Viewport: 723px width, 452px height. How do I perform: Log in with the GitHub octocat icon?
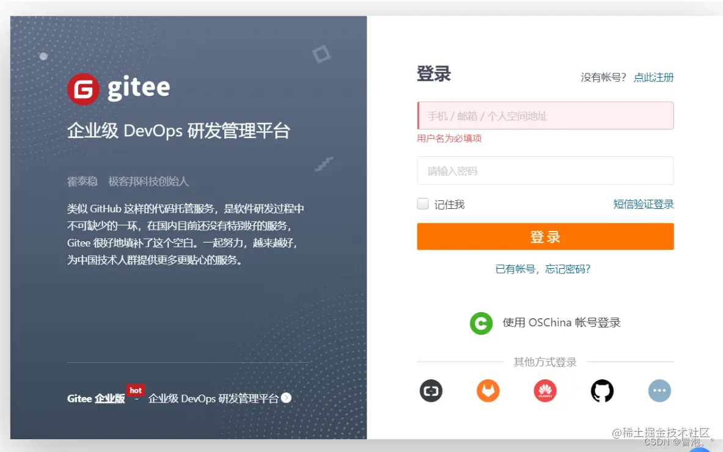point(602,391)
